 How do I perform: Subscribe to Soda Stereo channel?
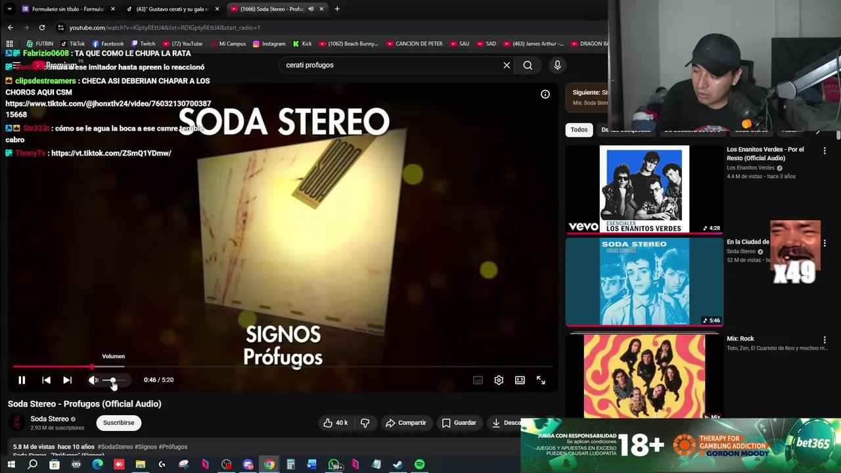click(x=118, y=422)
